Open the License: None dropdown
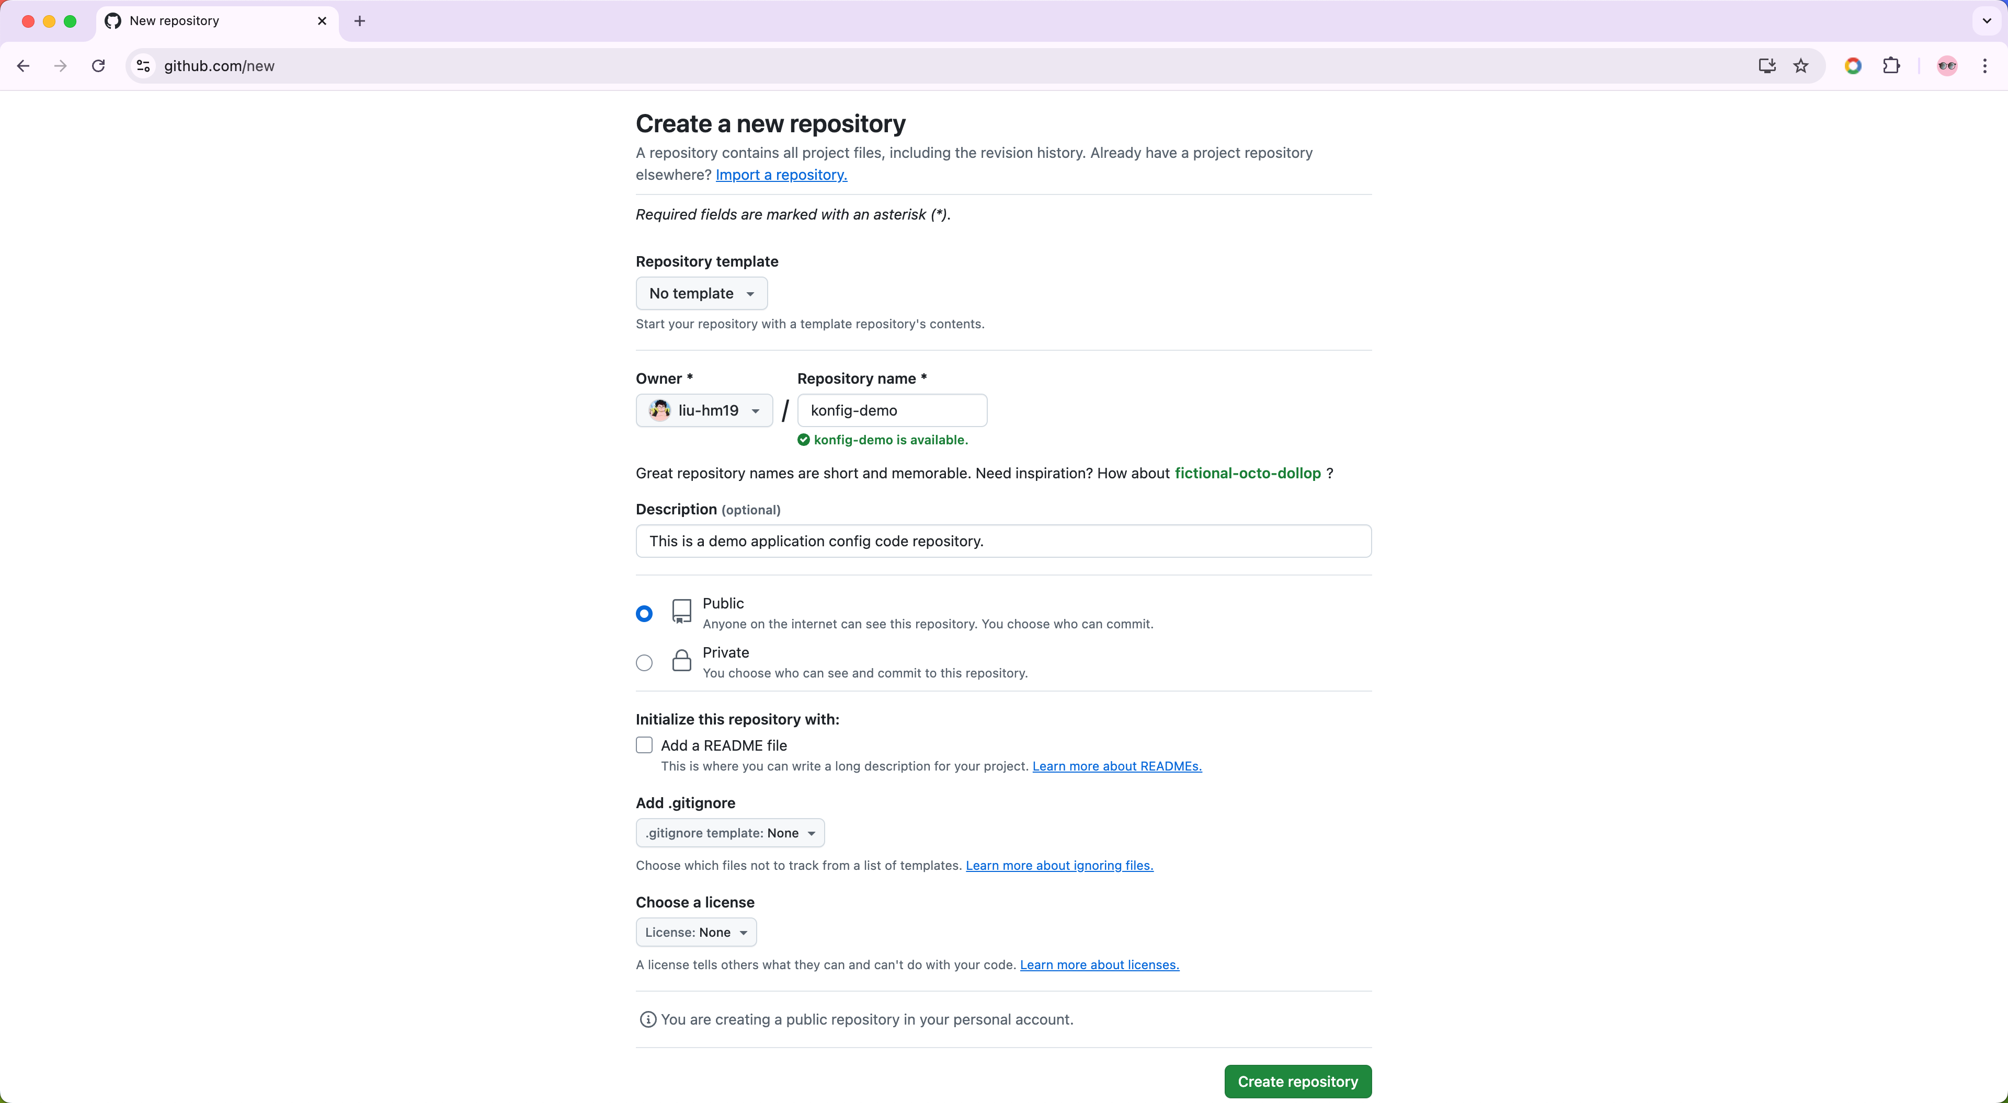Viewport: 2008px width, 1103px height. [x=695, y=932]
